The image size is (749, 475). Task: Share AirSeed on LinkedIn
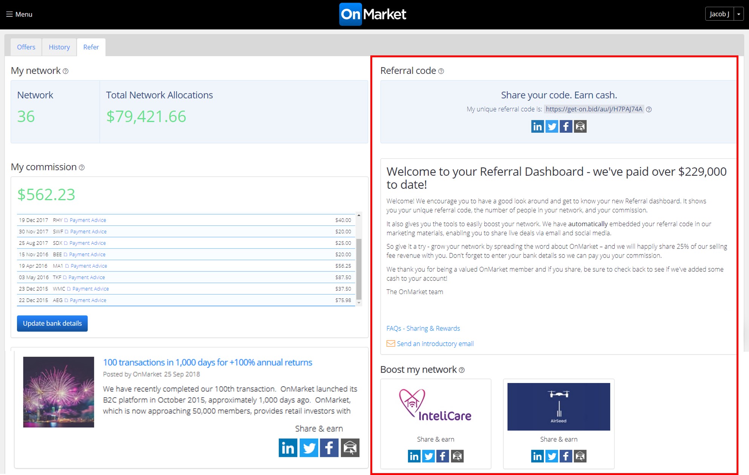click(537, 456)
